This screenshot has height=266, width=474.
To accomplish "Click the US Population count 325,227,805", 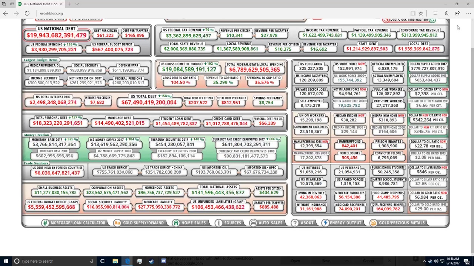I will tap(311, 69).
